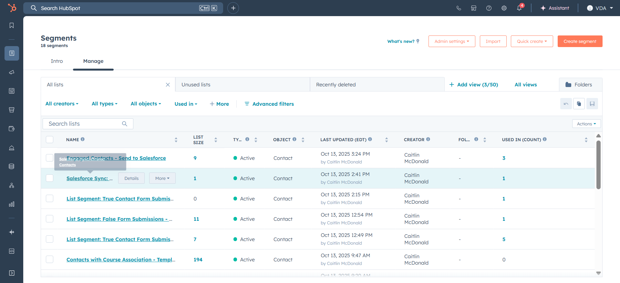Screen dimensions: 620x283
Task: Click the Create segment button
Action: pos(580,41)
